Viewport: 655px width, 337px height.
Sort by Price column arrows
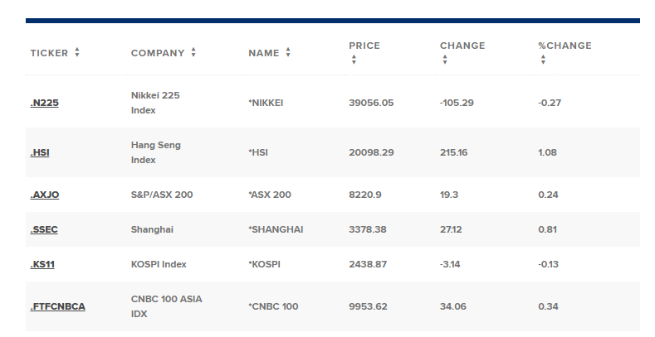354,60
